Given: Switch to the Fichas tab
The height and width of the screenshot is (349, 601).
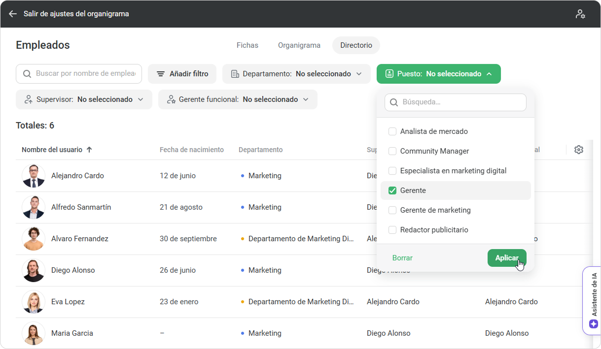Looking at the screenshot, I should tap(247, 45).
